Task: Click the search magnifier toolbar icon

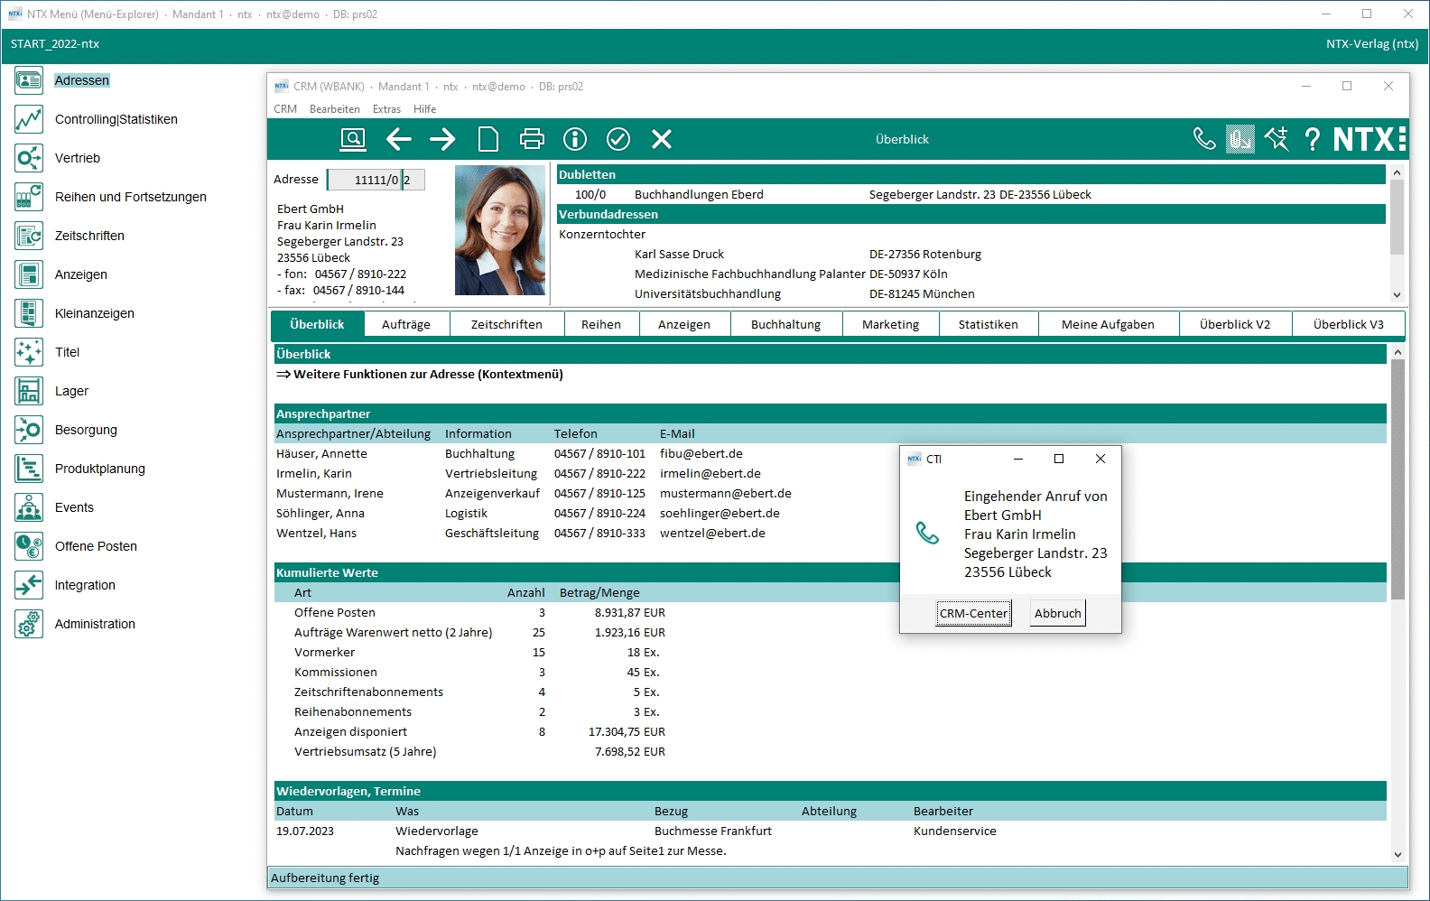Action: click(352, 139)
